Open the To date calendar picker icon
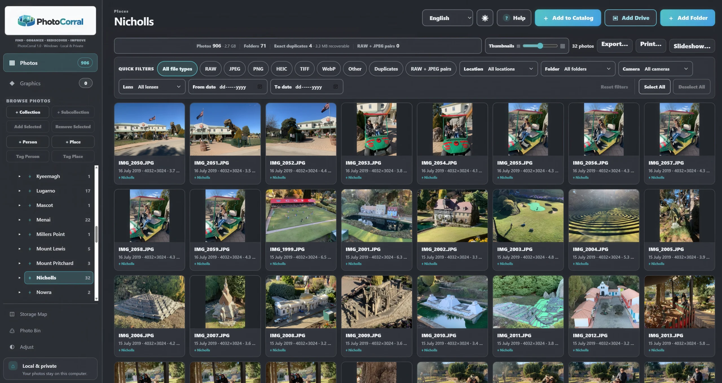Viewport: 722px width, 383px height. coord(336,87)
